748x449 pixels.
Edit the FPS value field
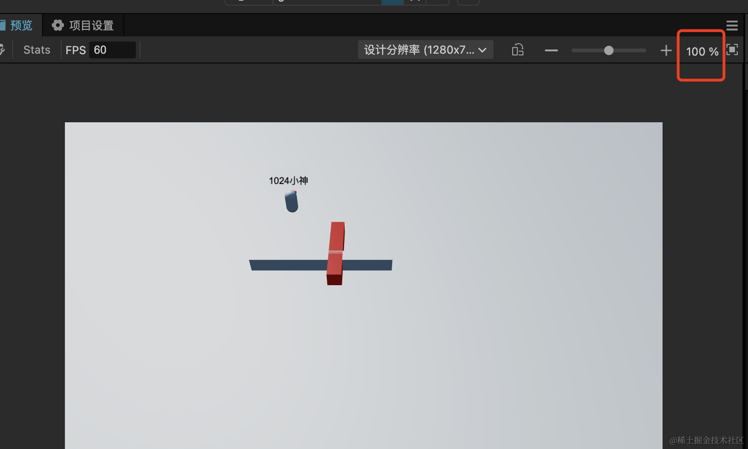point(113,50)
